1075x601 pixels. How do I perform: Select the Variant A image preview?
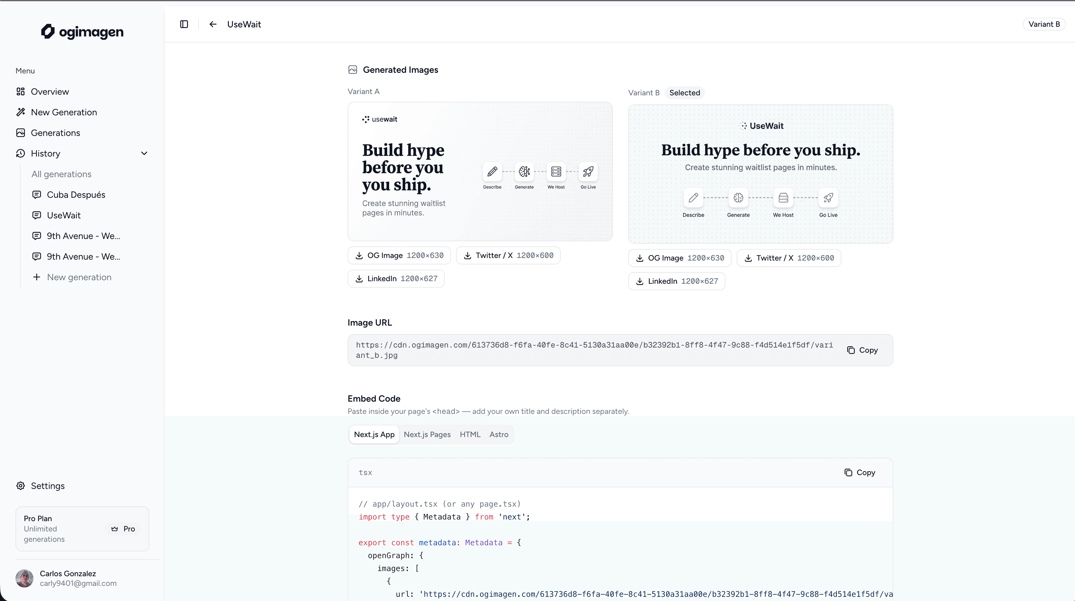[480, 171]
